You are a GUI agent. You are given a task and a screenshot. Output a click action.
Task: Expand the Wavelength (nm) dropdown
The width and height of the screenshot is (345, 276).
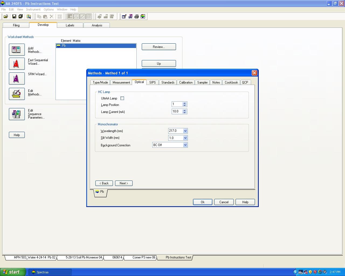pos(185,131)
